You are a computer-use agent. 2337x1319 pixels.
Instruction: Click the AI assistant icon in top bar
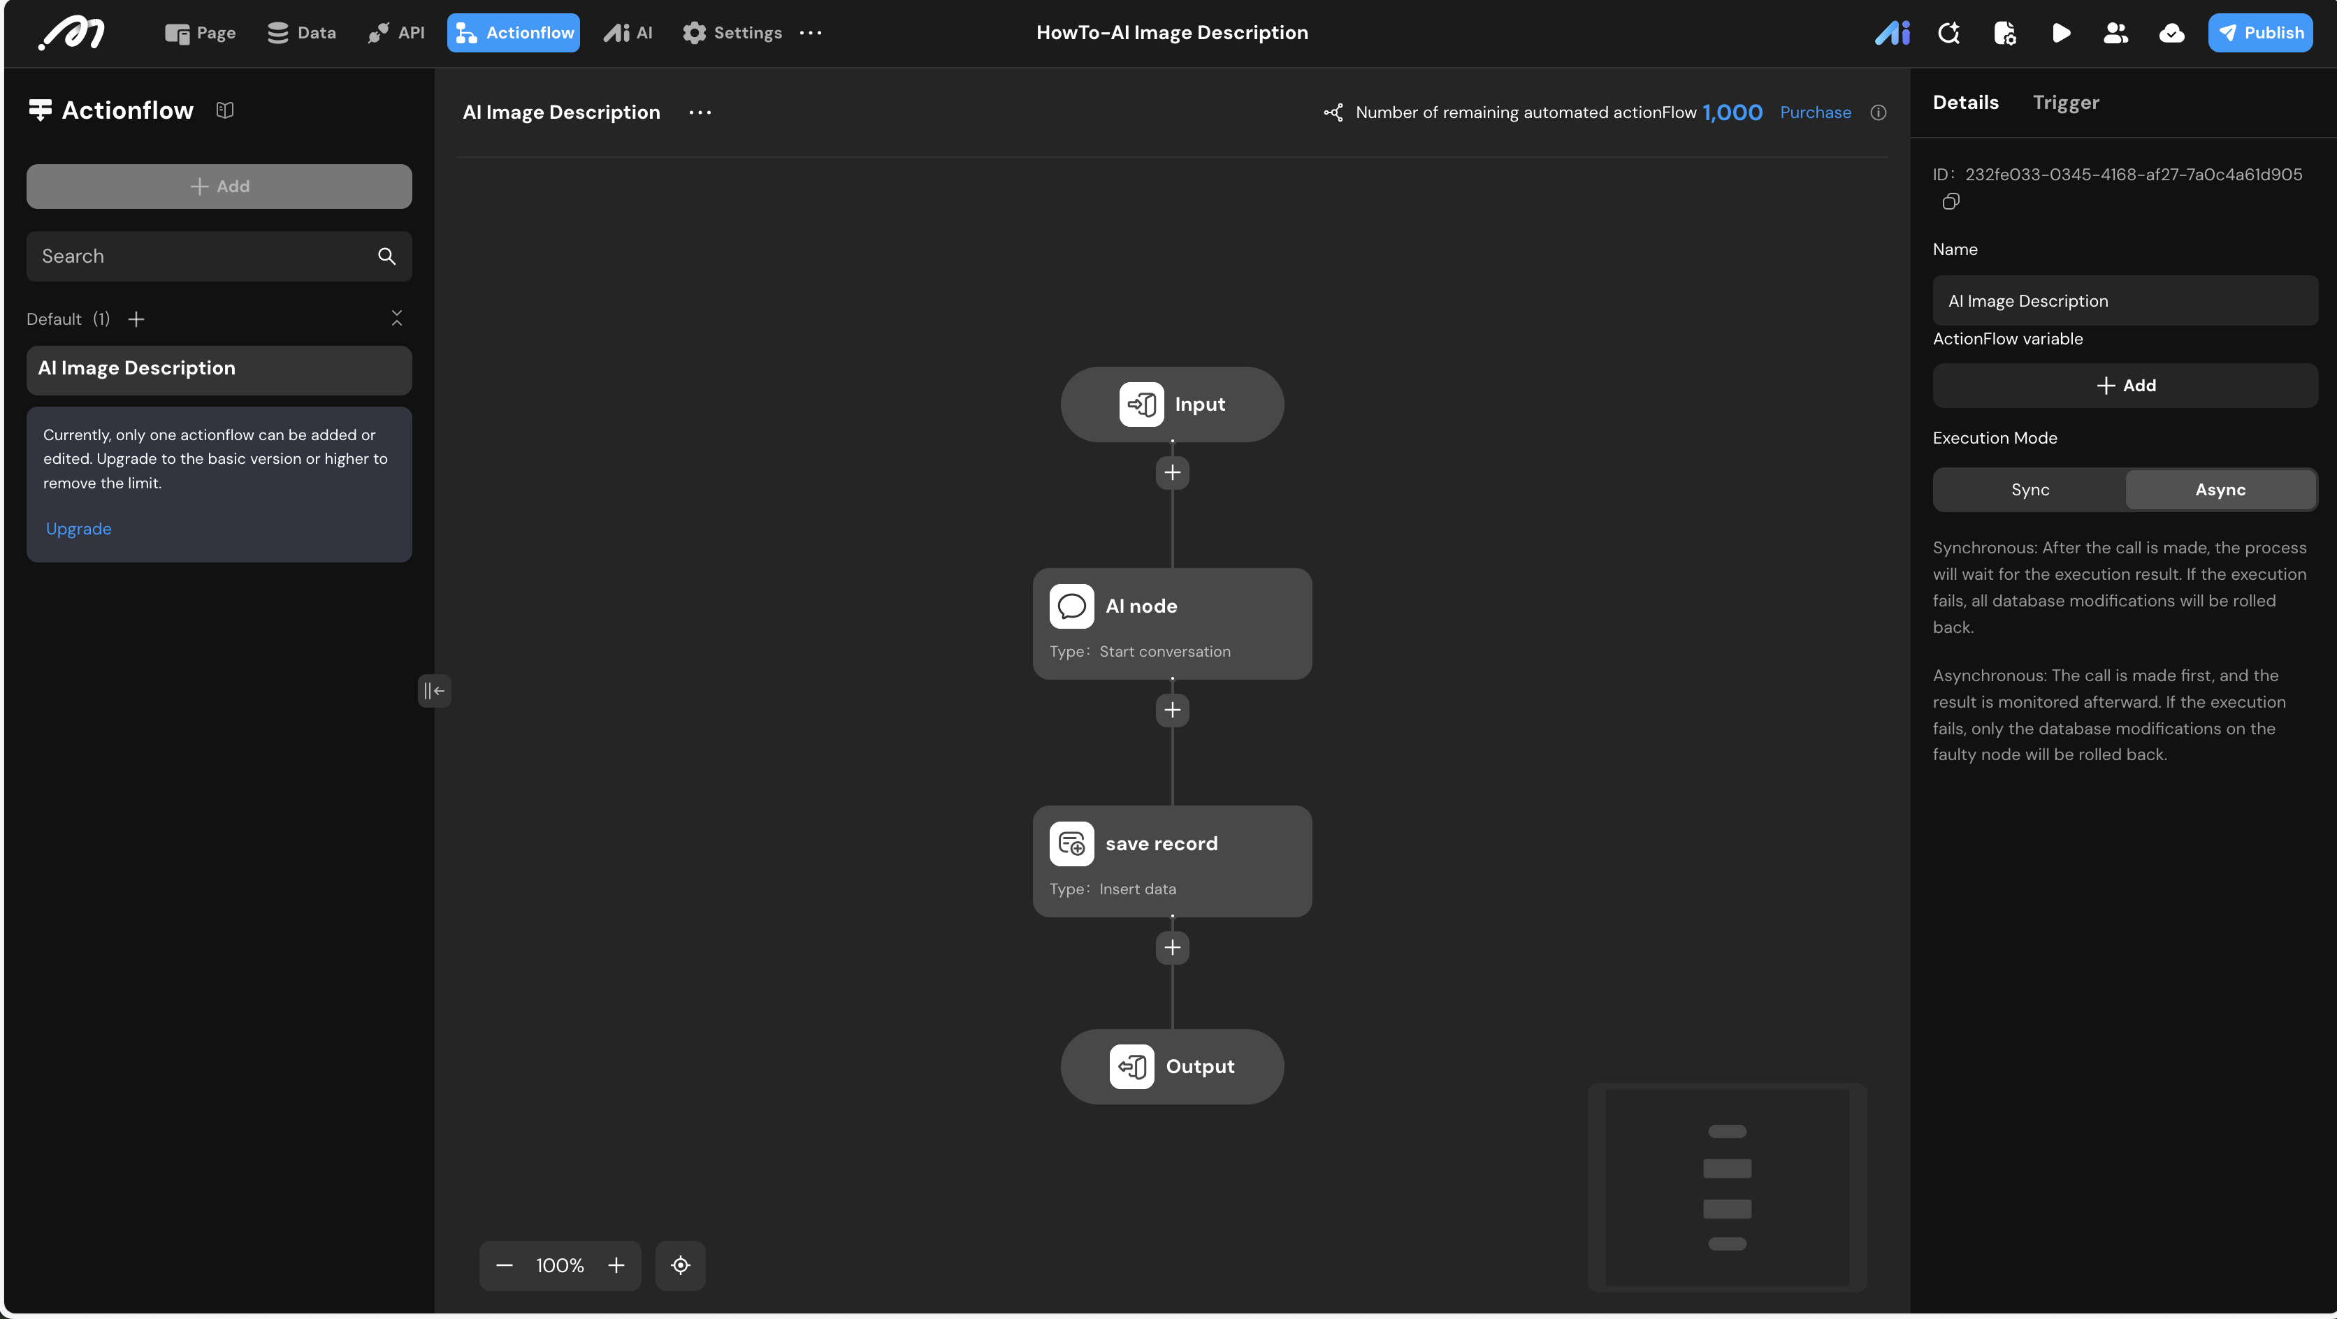pos(1893,34)
